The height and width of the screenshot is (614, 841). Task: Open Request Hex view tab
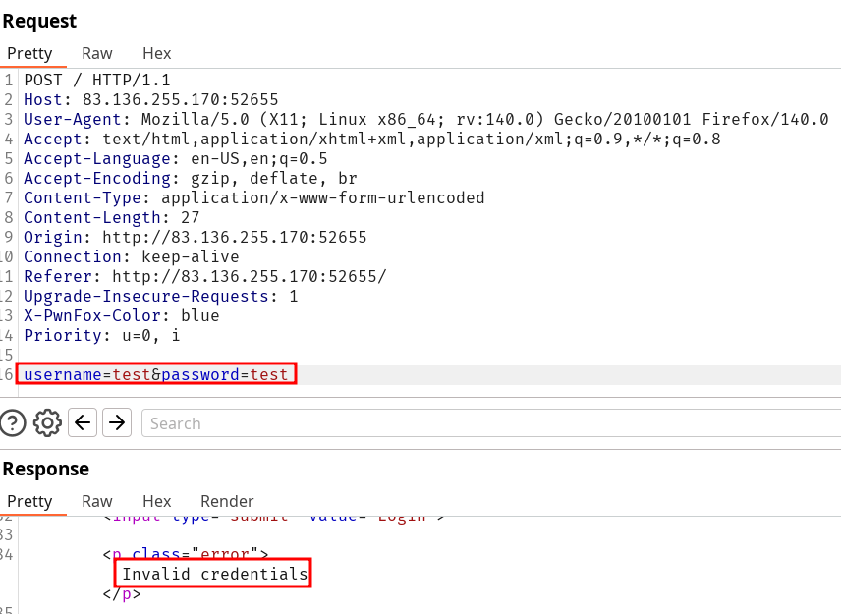point(156,53)
